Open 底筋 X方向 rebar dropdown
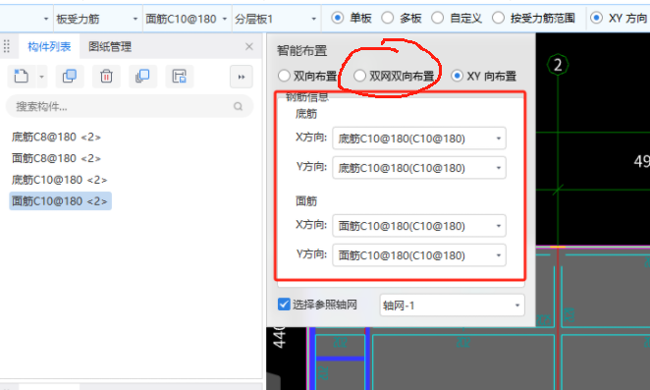This screenshot has width=650, height=390. coord(419,139)
